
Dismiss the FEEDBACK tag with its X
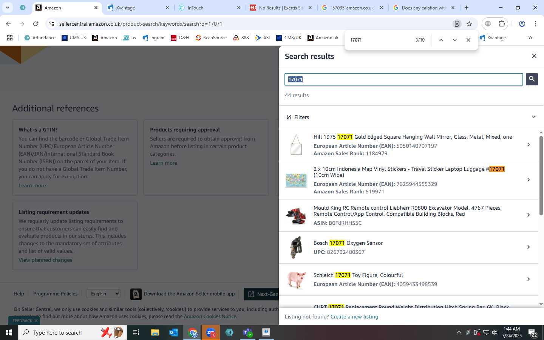tap(36, 321)
